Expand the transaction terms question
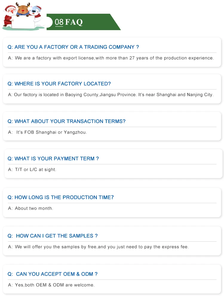Viewport: 224px width, 298px height. [66, 121]
